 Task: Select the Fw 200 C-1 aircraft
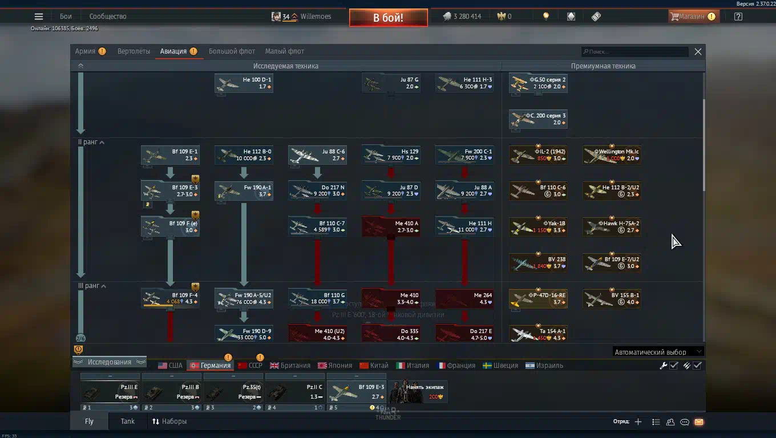coord(464,155)
